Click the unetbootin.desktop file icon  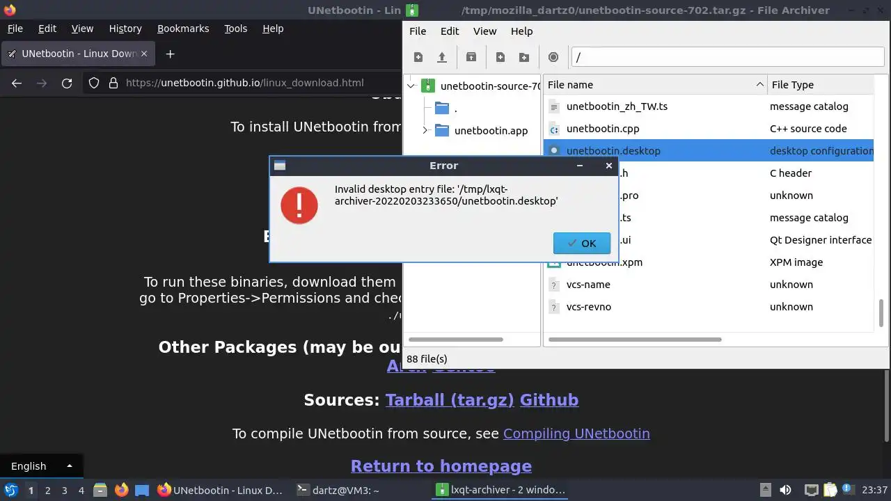point(554,151)
